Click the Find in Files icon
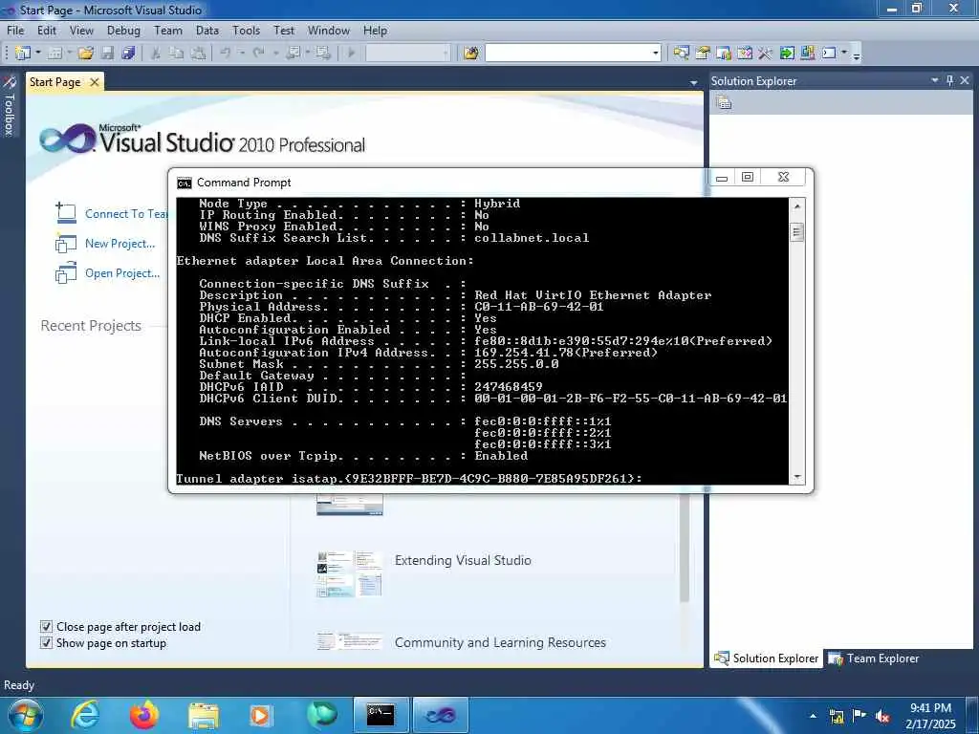The width and height of the screenshot is (979, 734). (471, 54)
